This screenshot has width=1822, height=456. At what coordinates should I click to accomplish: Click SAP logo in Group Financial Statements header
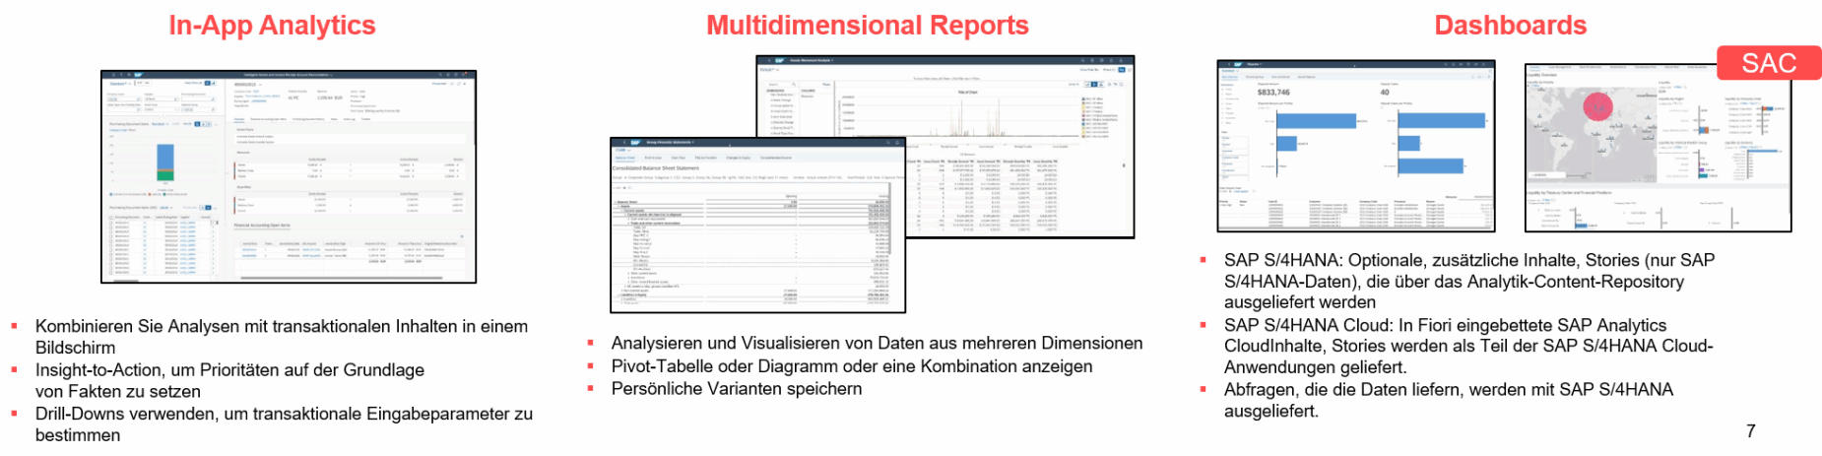click(x=633, y=143)
